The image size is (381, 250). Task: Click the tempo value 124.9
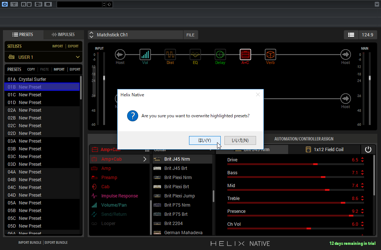pos(368,35)
